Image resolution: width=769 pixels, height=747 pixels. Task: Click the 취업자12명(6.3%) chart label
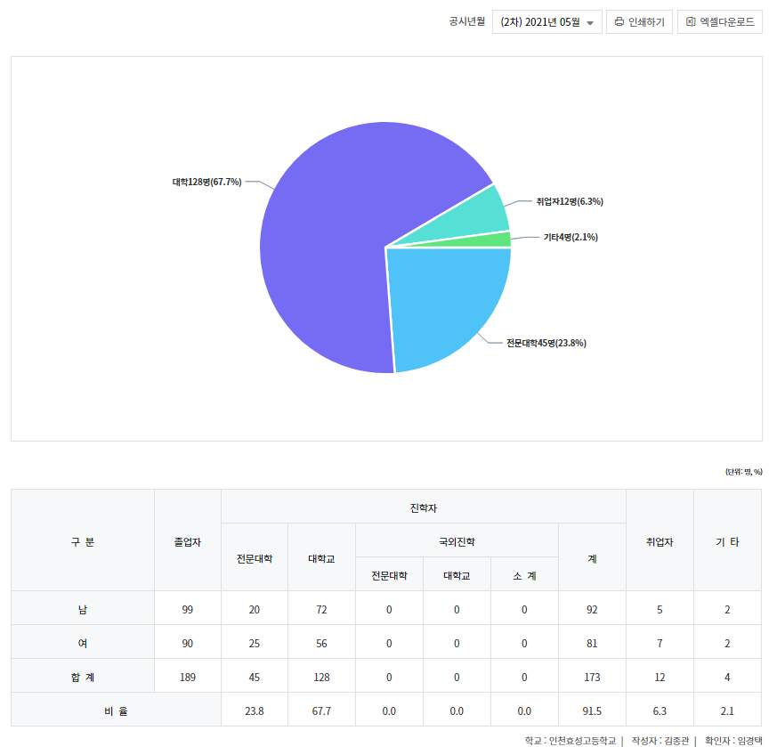(x=570, y=201)
